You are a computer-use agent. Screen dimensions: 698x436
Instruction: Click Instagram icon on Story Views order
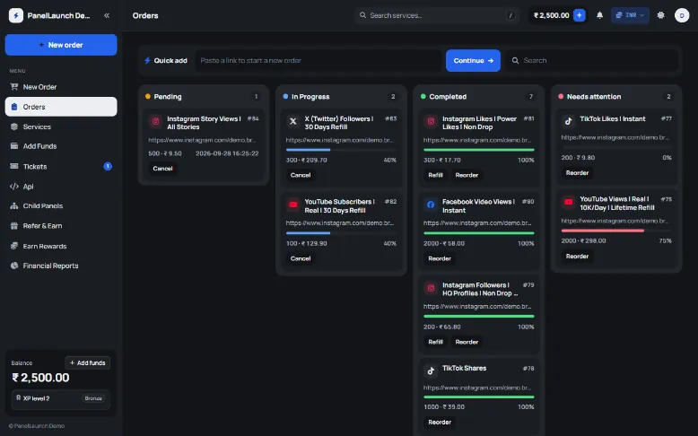pyautogui.click(x=155, y=121)
